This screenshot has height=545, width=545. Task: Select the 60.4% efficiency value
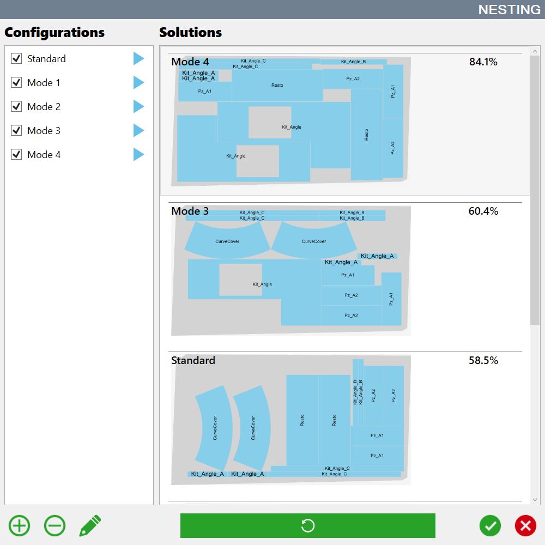[x=483, y=211]
